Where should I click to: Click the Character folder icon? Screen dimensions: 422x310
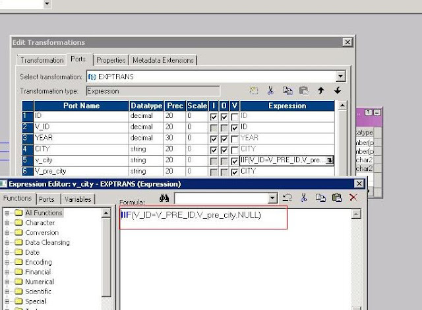pos(18,222)
